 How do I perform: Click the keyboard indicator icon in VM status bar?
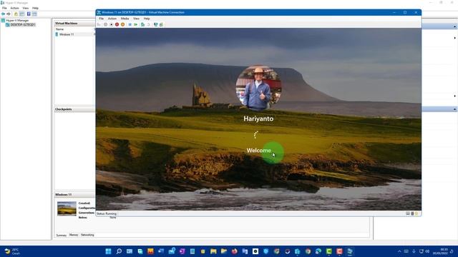(408, 213)
